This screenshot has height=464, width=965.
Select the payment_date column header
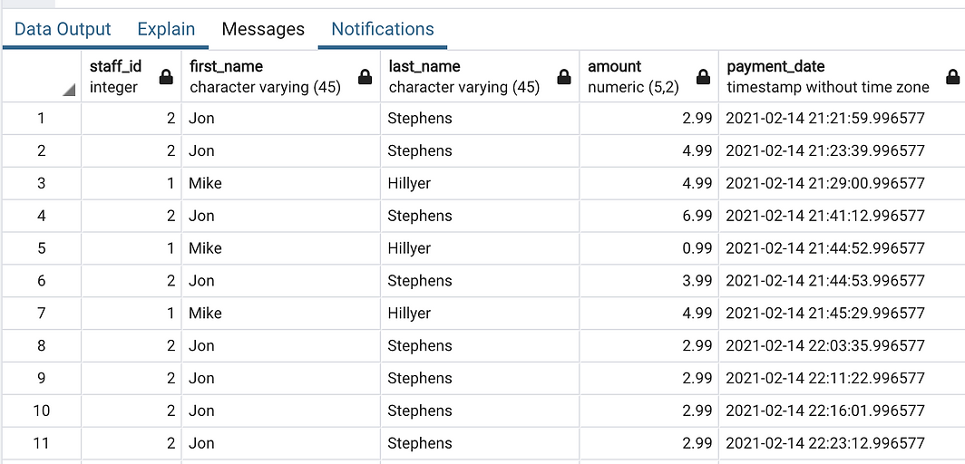(x=842, y=77)
